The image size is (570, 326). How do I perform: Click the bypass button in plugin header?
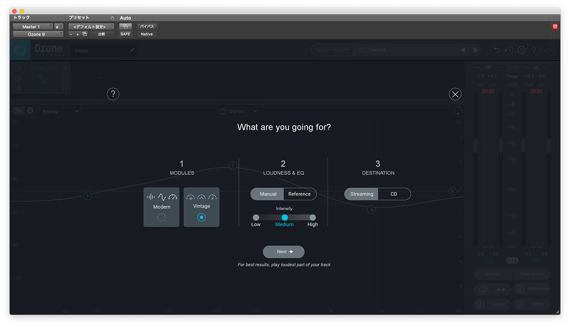(147, 27)
